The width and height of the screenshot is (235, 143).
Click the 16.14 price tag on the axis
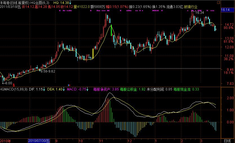pyautogui.click(x=226, y=10)
